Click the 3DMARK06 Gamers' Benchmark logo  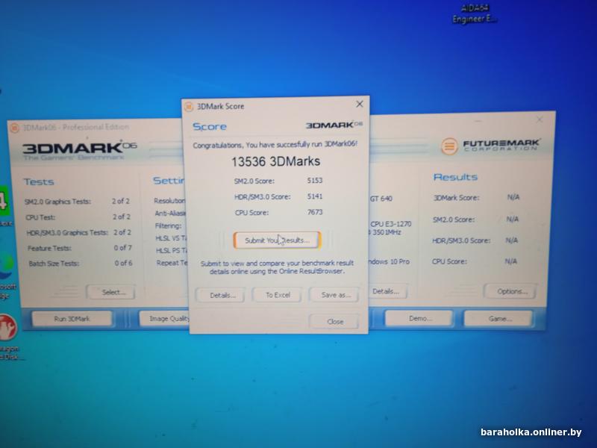(x=79, y=150)
